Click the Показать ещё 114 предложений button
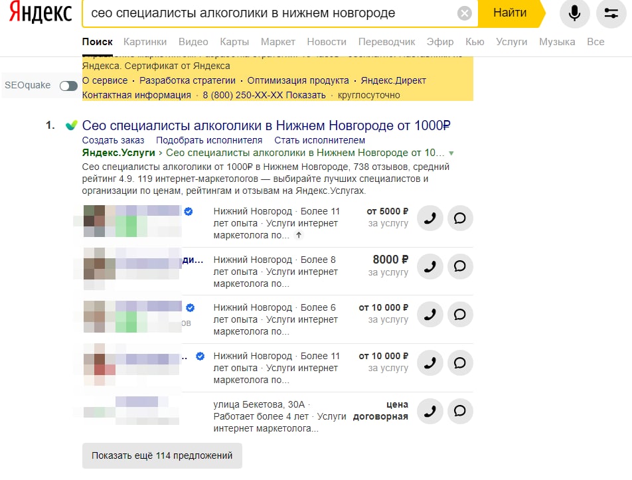Screen dimensions: 632x480 tap(162, 456)
